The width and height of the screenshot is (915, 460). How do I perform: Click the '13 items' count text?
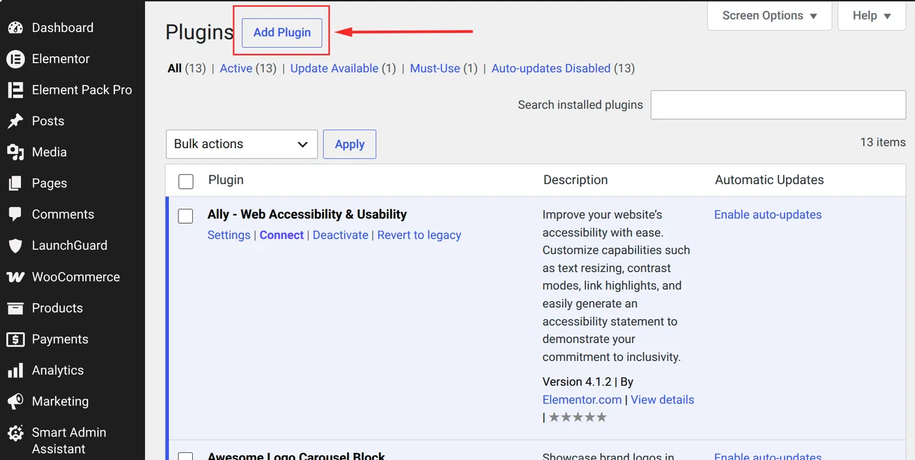(x=883, y=142)
